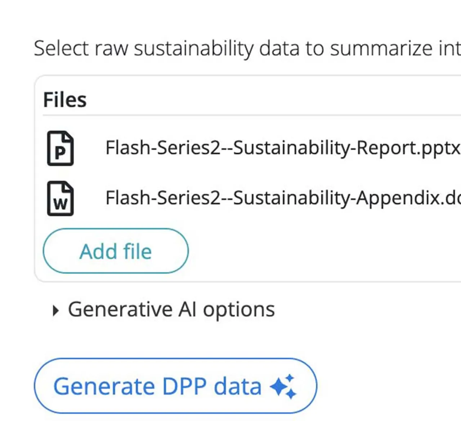Click the P document type glyph
461x421 pixels.
(61, 152)
